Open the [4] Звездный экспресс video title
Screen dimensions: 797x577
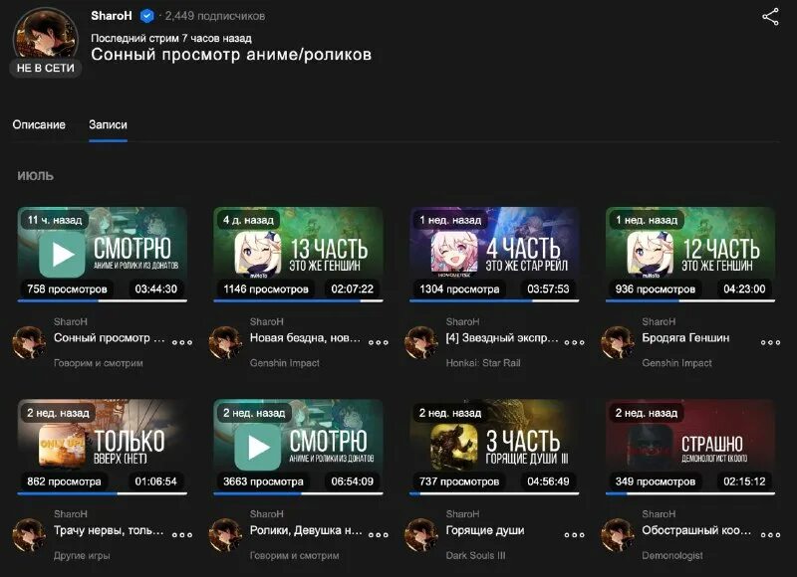(x=502, y=338)
